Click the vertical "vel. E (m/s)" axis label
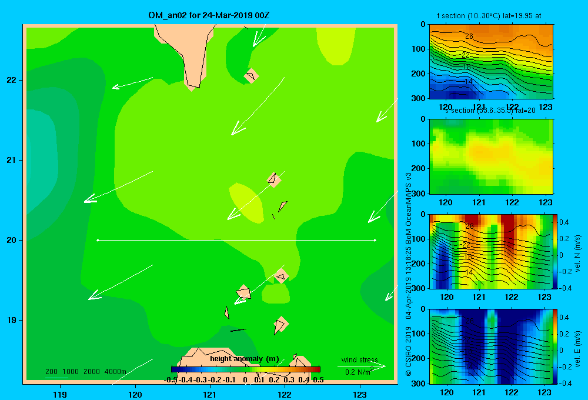Viewport: 588px width, 400px height. (x=578, y=349)
